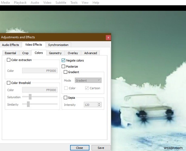Open the Geometry sub-tab
Image resolution: width=186 pixels, height=151 pixels.
pyautogui.click(x=55, y=53)
